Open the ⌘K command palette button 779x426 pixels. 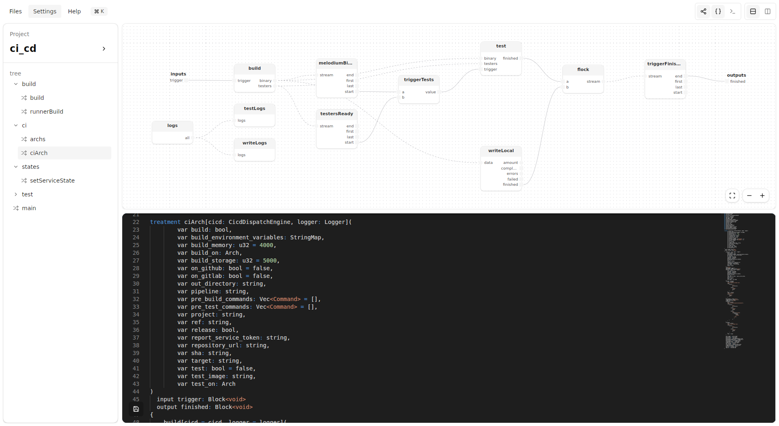coord(99,11)
